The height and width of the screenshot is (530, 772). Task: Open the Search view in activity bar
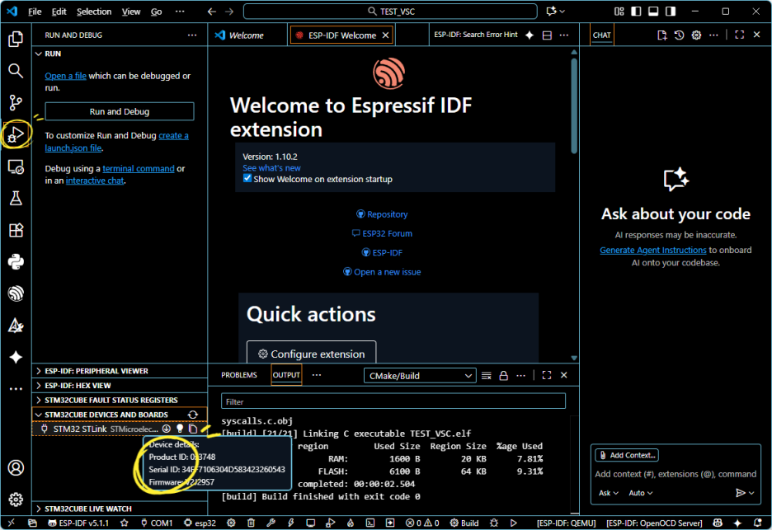16,71
